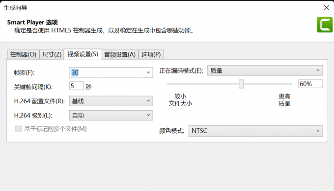Click the 秒 unit label

click(x=88, y=87)
